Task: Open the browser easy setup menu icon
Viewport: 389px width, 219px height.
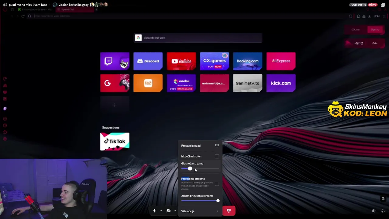Action: click(x=384, y=16)
